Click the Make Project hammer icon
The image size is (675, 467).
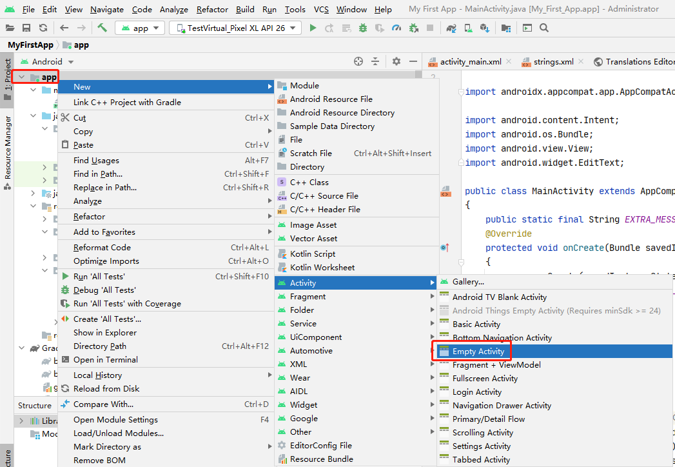click(101, 28)
